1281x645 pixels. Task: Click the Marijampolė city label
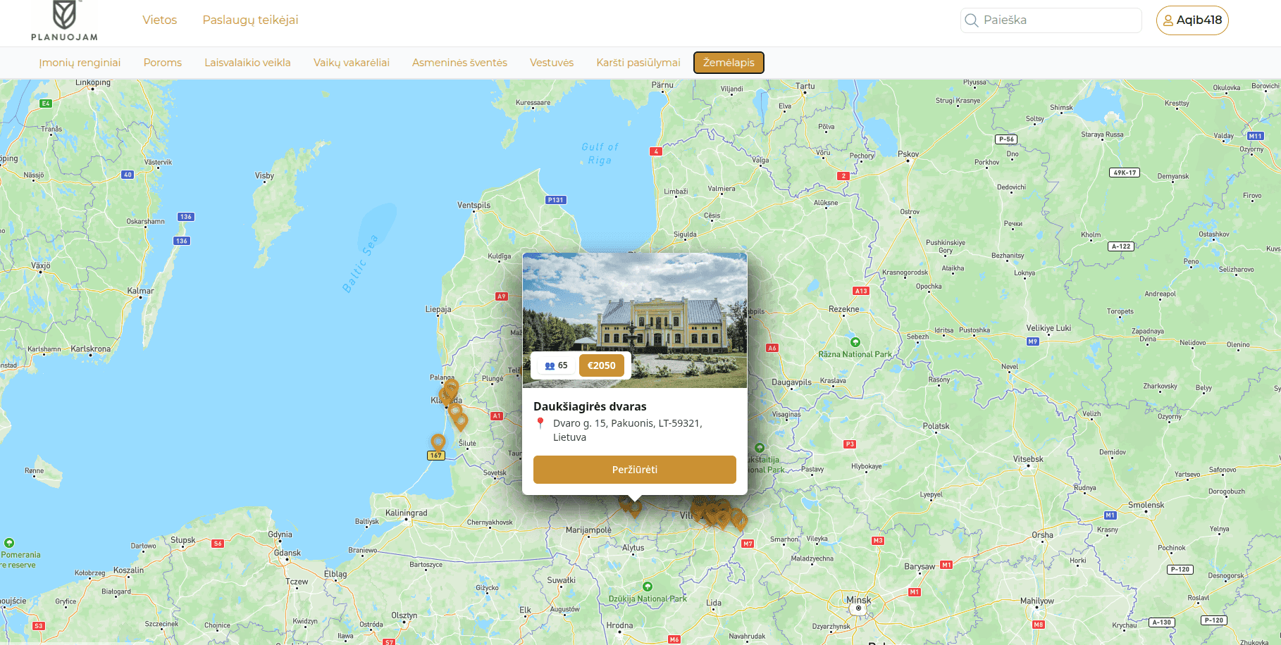(588, 530)
